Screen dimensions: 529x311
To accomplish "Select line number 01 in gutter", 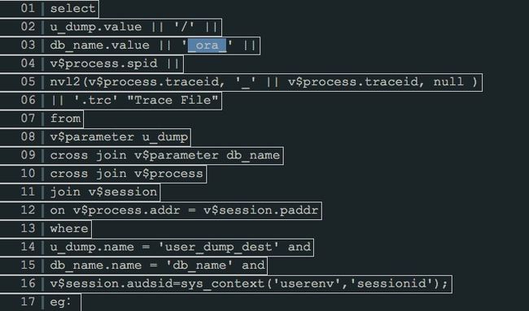I will (x=28, y=8).
